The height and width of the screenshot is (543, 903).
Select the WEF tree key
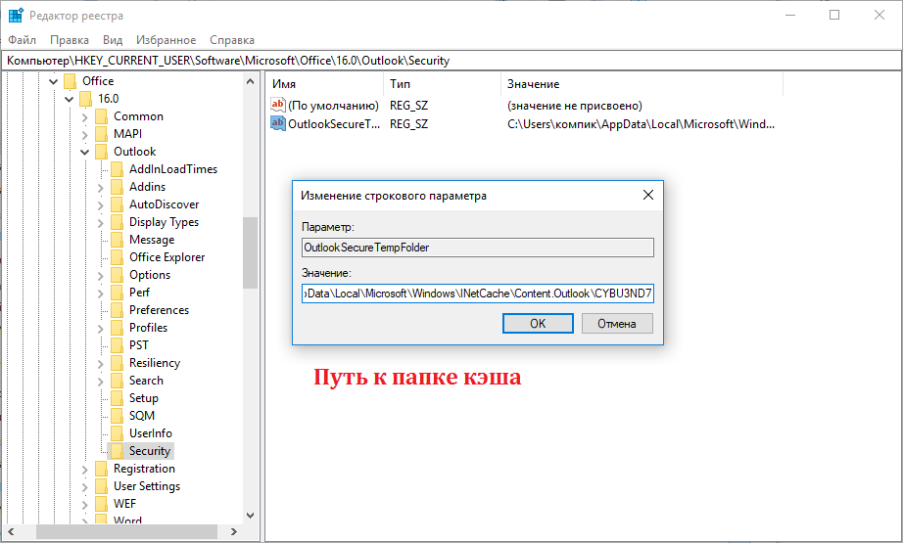coord(124,503)
